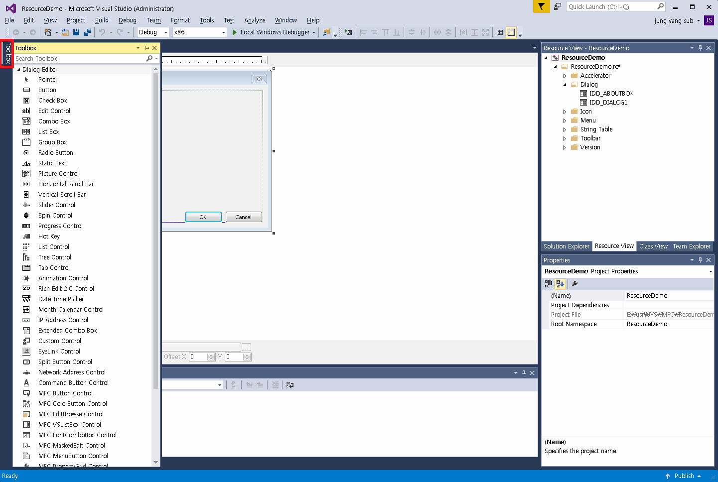This screenshot has width=718, height=482.
Task: Open the Analyze menu
Action: point(255,20)
